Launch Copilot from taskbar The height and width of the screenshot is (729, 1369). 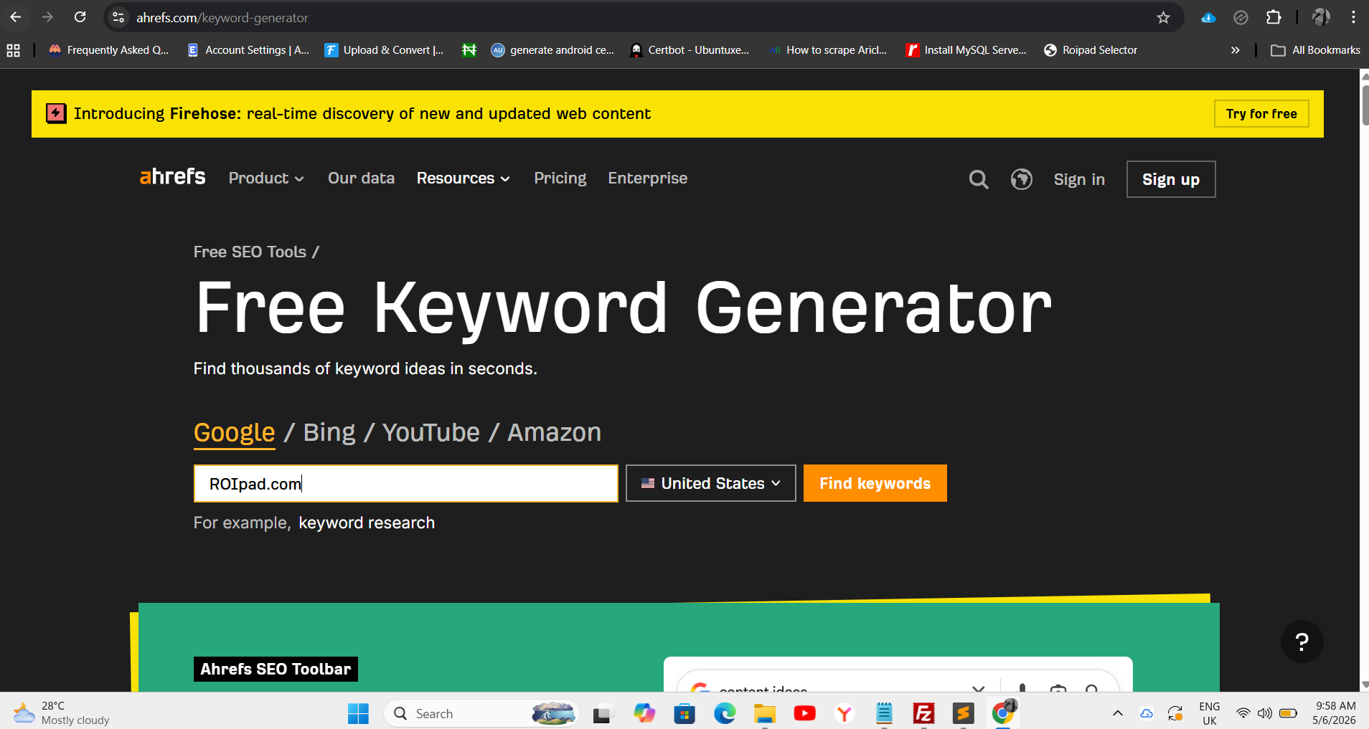click(x=644, y=713)
